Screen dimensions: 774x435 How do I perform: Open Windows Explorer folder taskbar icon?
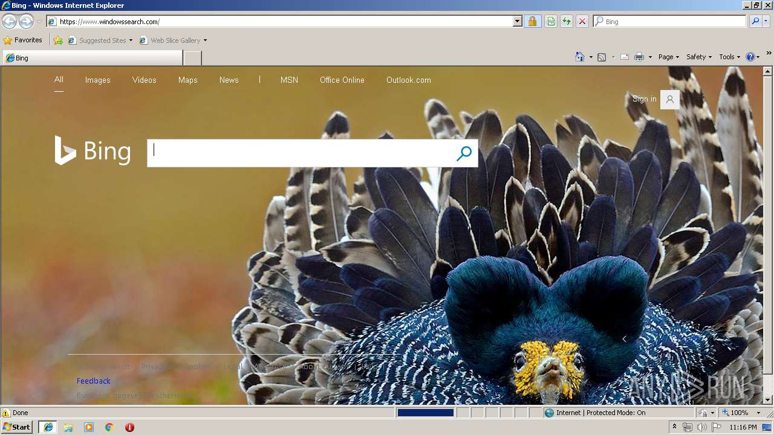pyautogui.click(x=68, y=427)
